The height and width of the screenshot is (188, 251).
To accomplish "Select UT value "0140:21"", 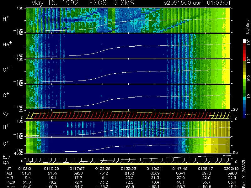I will (153, 169).
